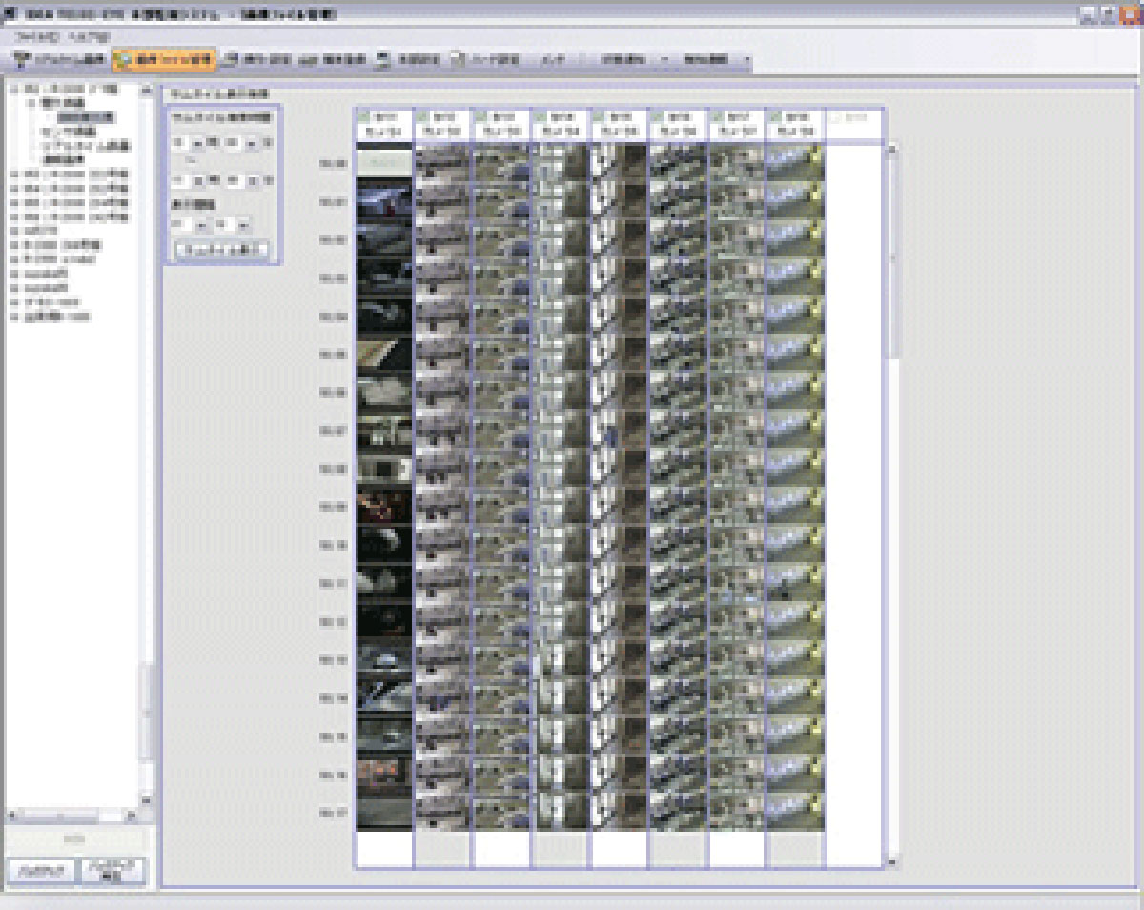
Task: Open the dropdown arrow of the eighth toolbar item
Action: coord(664,59)
